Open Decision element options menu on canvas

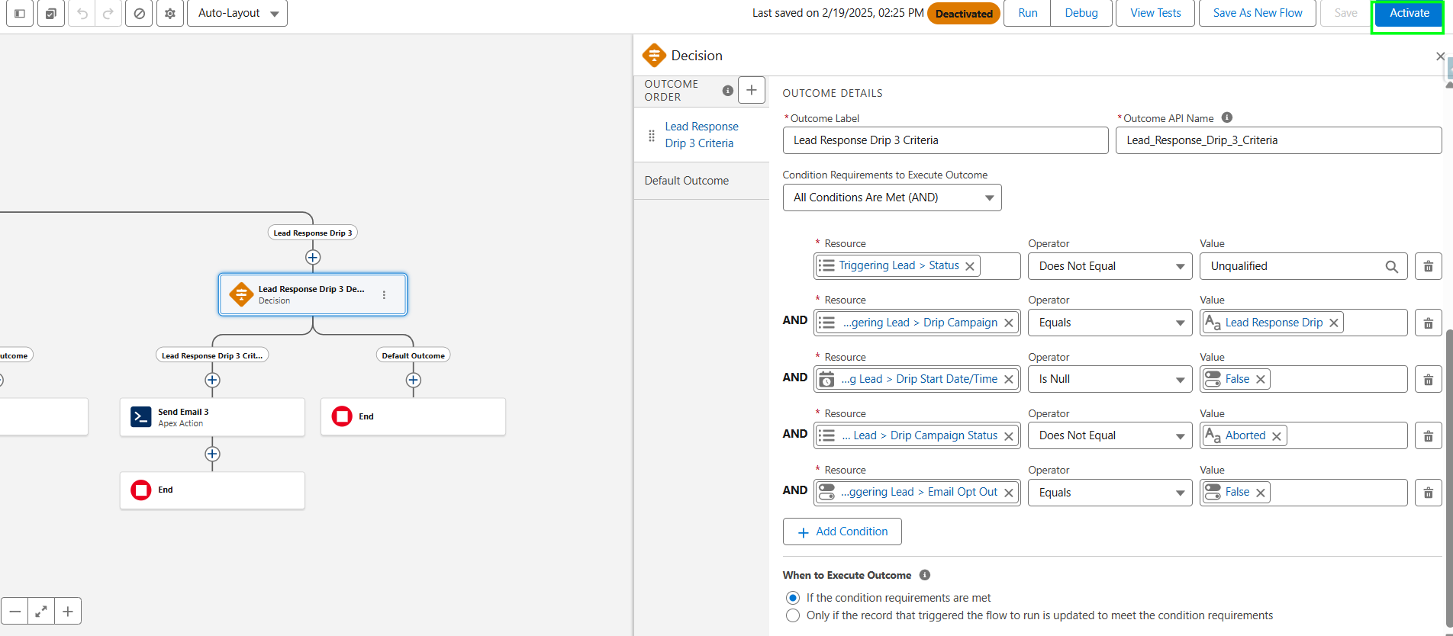click(x=384, y=294)
